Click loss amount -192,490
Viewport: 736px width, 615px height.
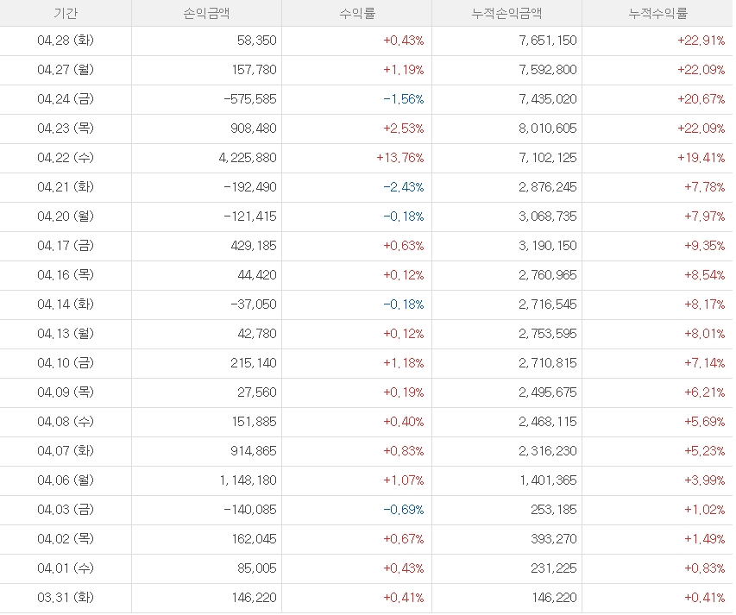pyautogui.click(x=250, y=186)
